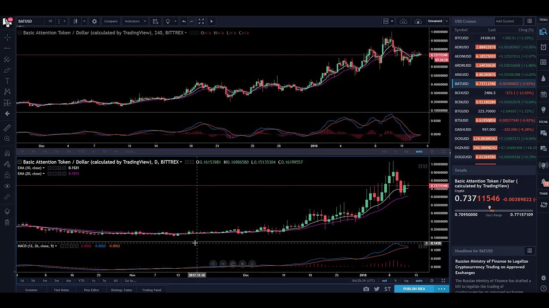Select the zoom in magnifier tool

click(7, 139)
